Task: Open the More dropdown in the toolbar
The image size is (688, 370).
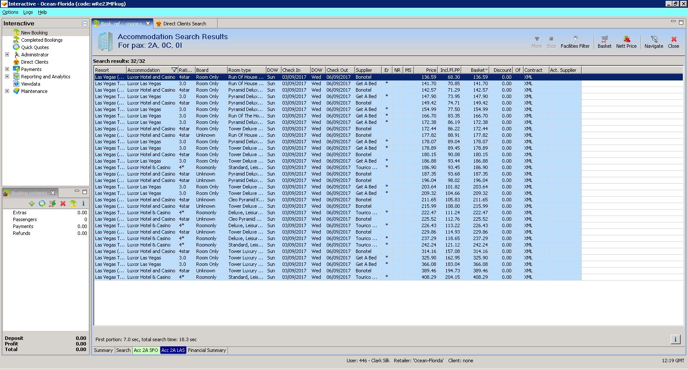Action: [537, 42]
